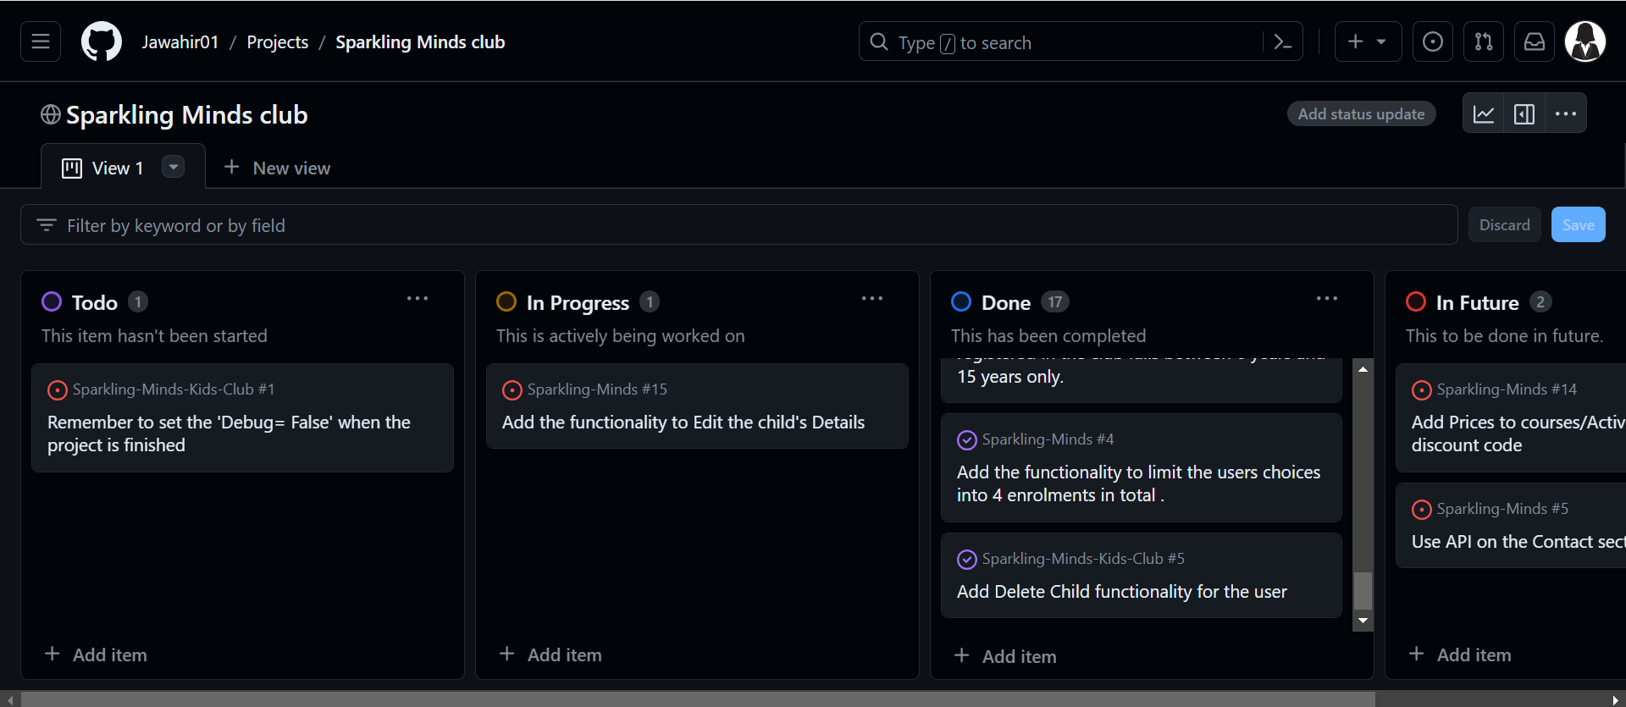Click the Discard button
Viewport: 1626px width, 707px height.
(1505, 224)
